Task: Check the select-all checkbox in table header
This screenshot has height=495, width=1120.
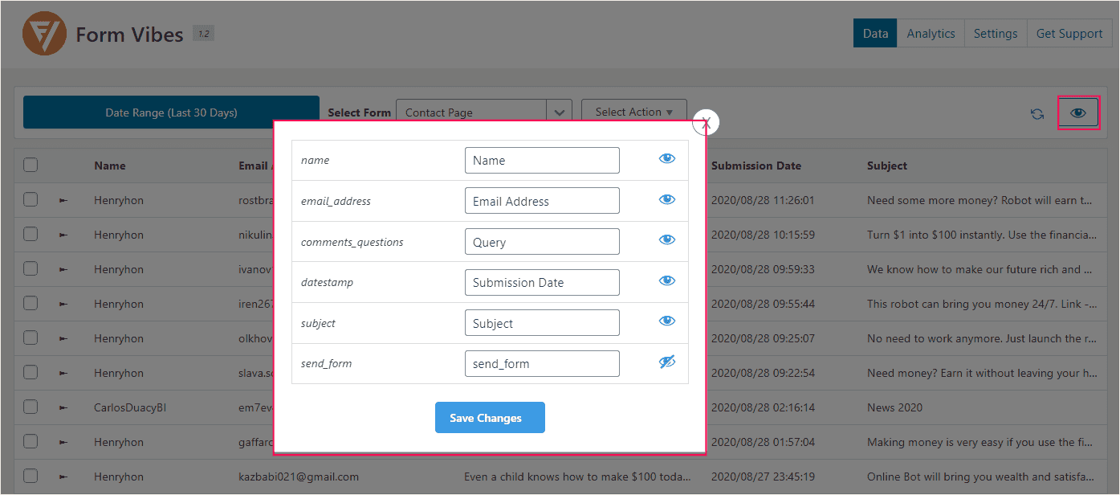Action: [x=31, y=166]
